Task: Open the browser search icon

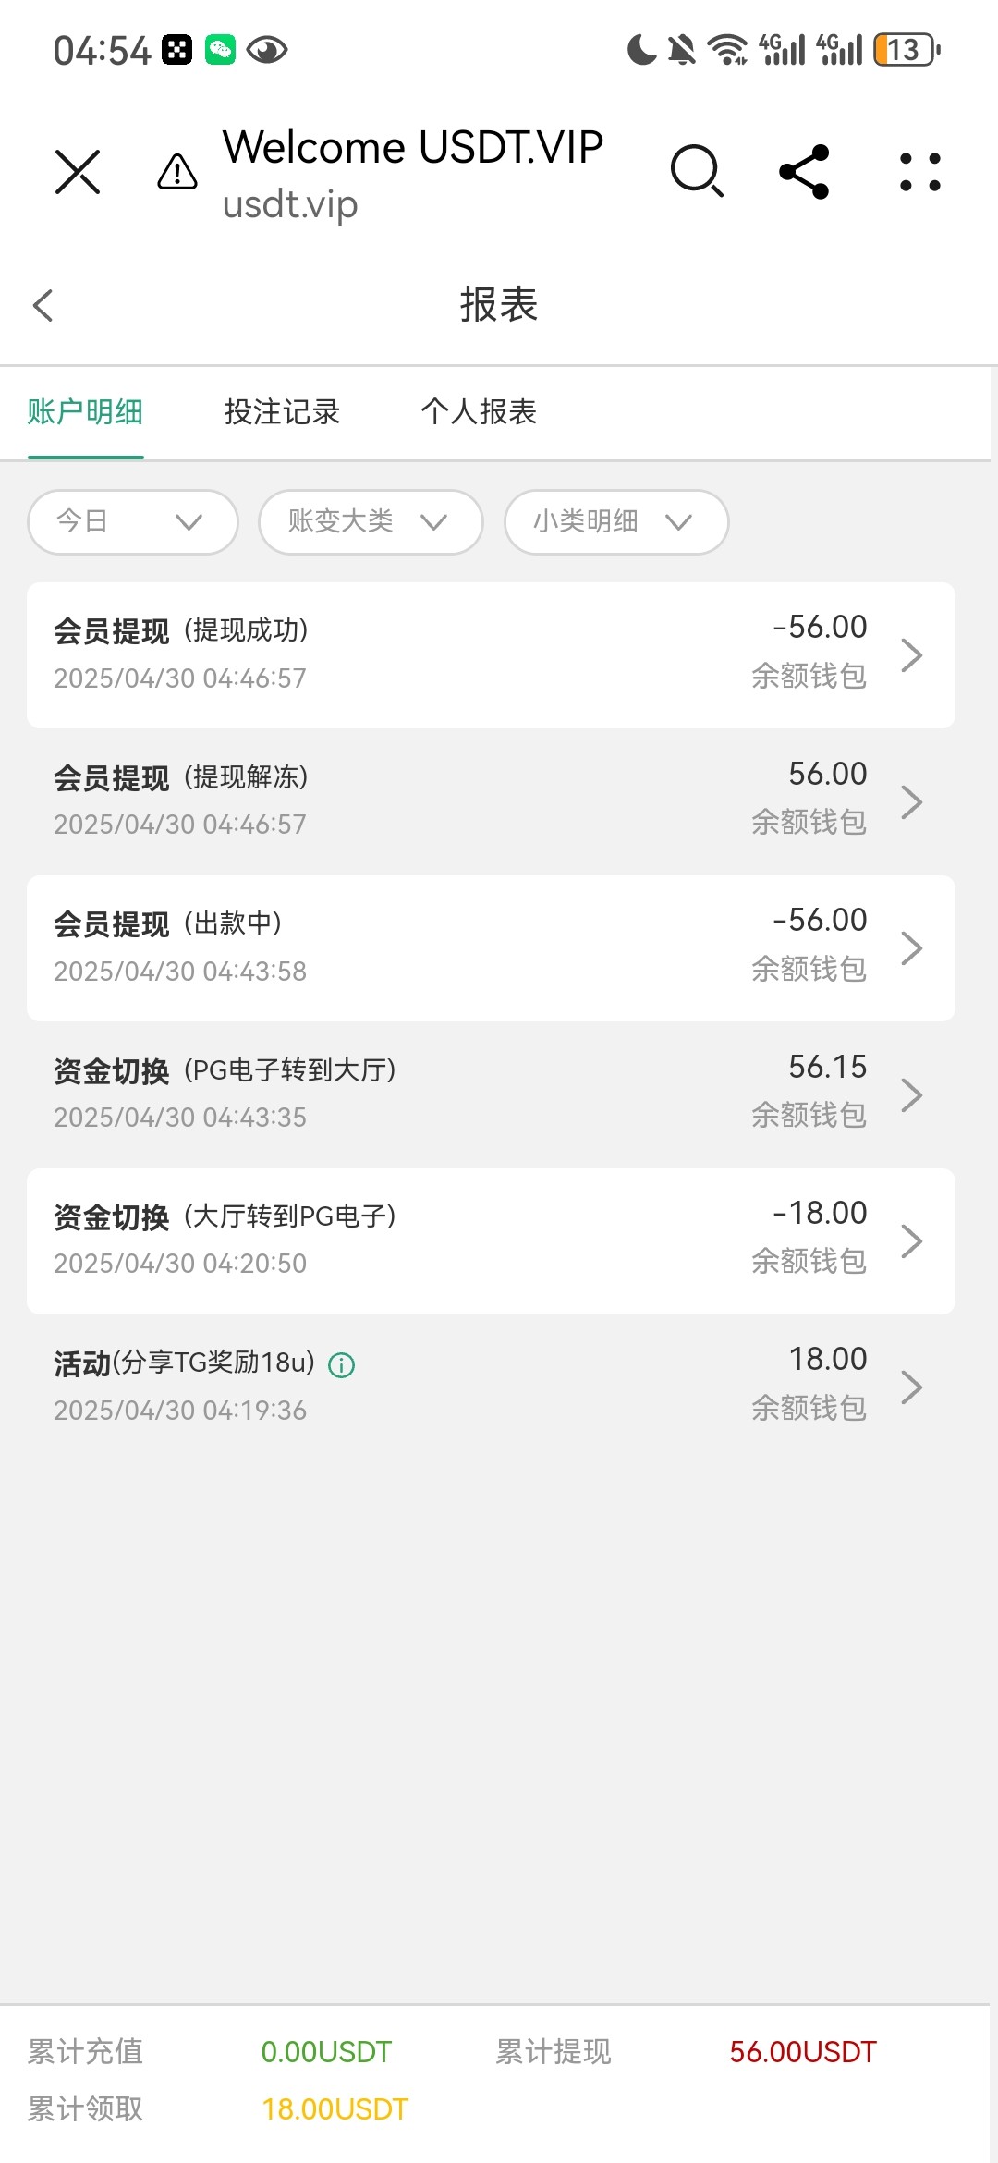Action: point(697,172)
